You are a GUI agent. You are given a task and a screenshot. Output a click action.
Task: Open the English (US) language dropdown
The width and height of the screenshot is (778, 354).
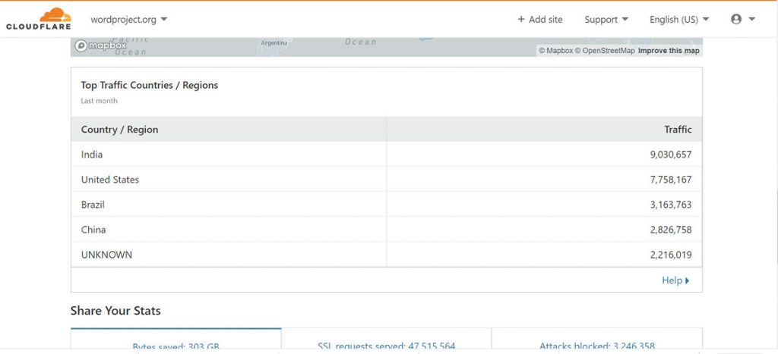[678, 20]
